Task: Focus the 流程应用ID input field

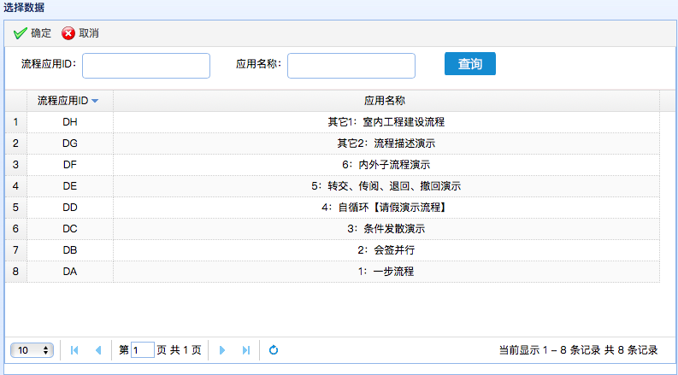Action: pos(146,66)
